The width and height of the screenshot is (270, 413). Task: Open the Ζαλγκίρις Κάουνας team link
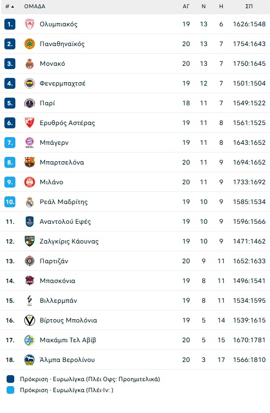pyautogui.click(x=69, y=241)
